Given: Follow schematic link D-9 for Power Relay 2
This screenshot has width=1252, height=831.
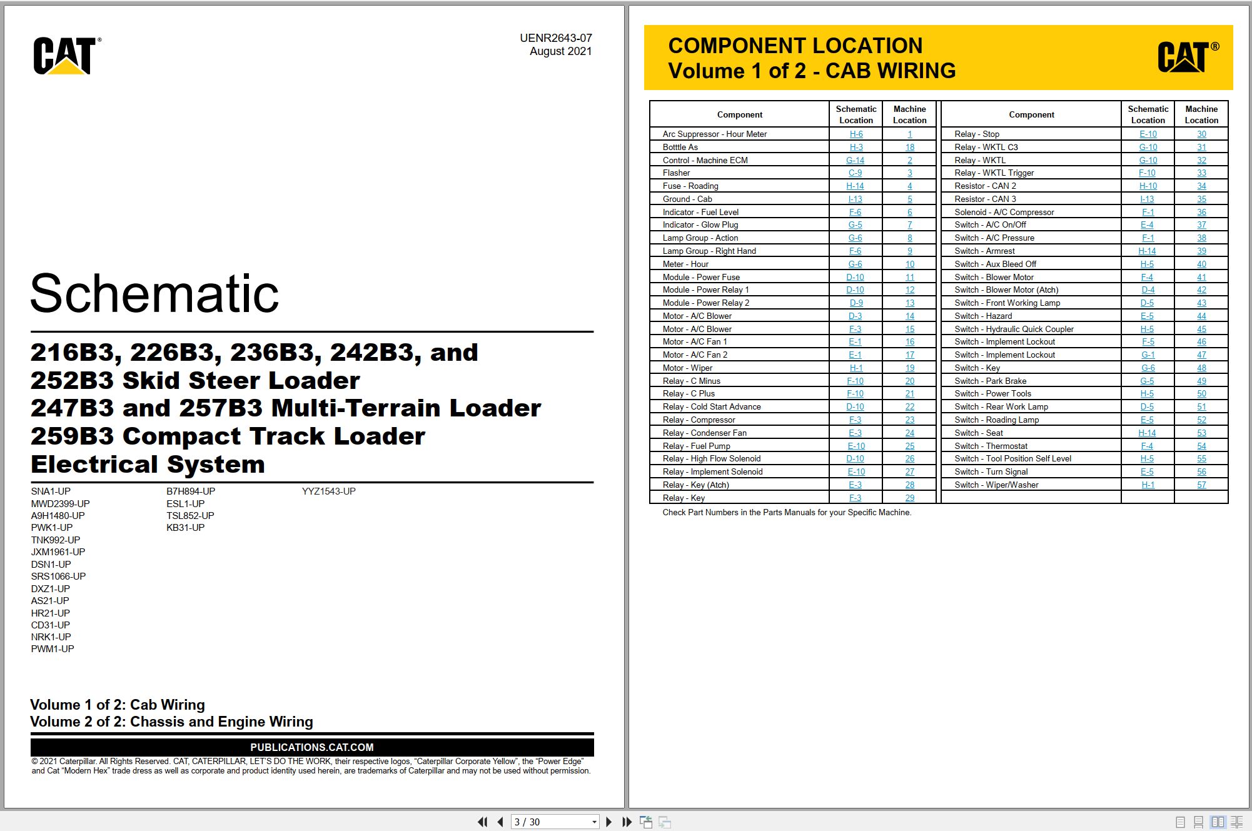Looking at the screenshot, I should coord(856,303).
